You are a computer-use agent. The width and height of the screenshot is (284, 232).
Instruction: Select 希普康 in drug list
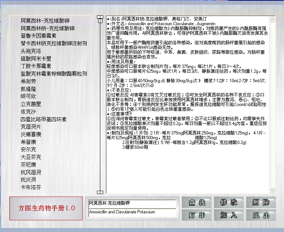[x=28, y=142]
